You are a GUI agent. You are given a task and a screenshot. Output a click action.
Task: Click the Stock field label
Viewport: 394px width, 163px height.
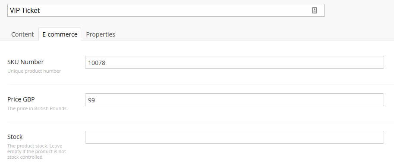point(15,137)
